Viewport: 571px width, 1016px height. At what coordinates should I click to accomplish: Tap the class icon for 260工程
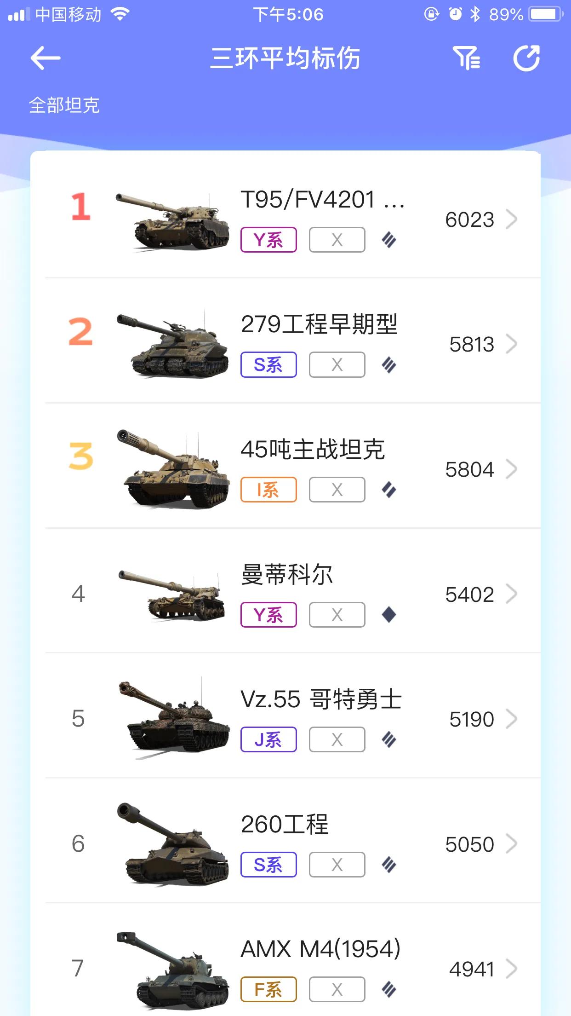(x=389, y=865)
